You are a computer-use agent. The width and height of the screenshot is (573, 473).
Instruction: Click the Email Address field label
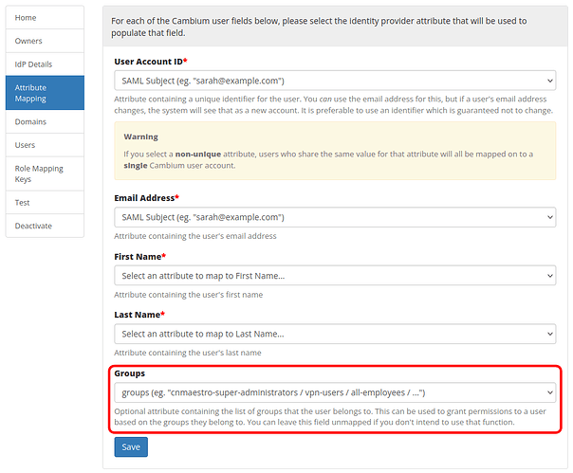tap(144, 198)
